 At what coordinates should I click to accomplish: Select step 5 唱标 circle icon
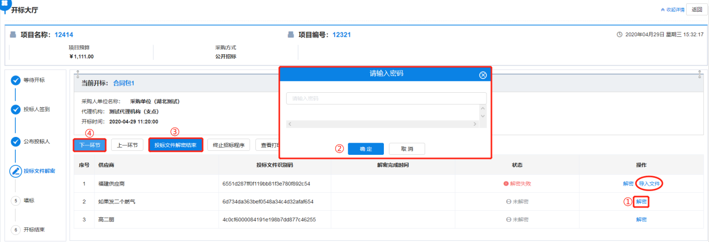point(16,200)
